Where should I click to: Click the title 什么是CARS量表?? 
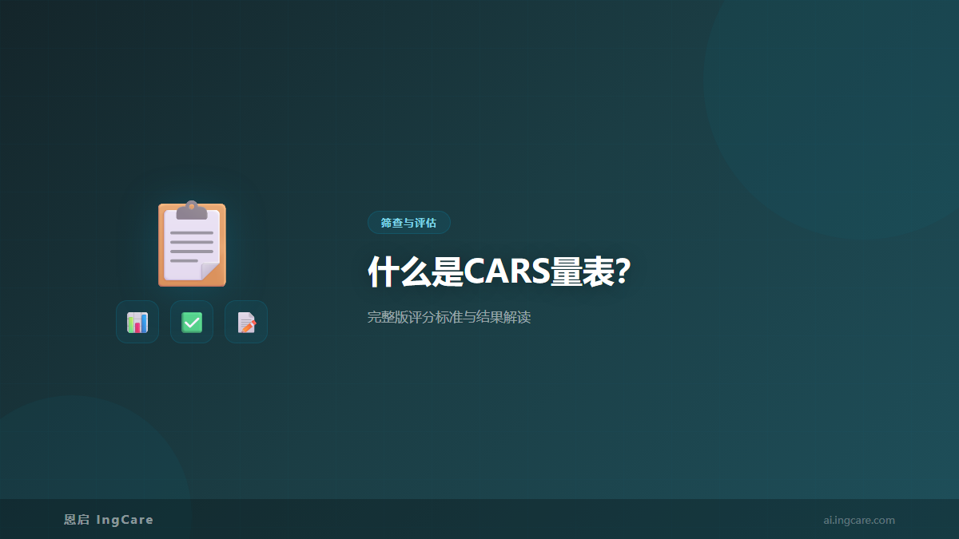[x=499, y=272]
